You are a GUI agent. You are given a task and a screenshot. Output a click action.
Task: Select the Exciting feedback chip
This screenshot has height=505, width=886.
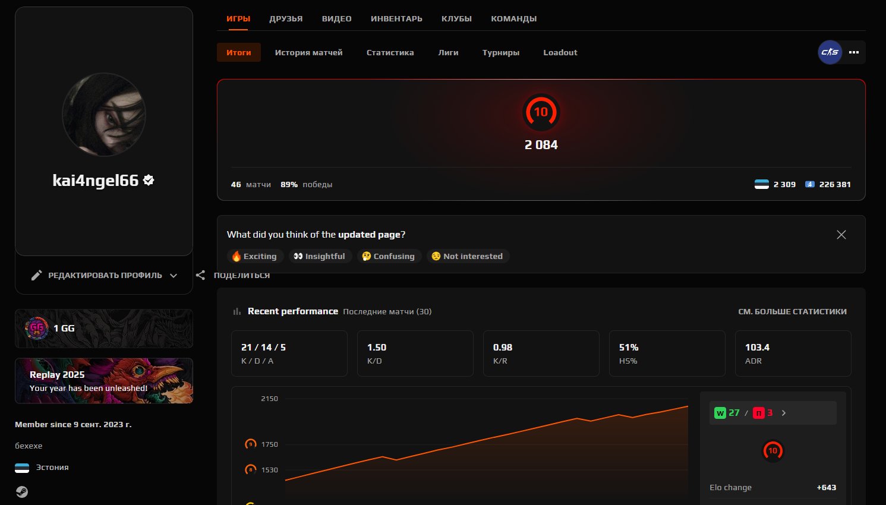(255, 256)
